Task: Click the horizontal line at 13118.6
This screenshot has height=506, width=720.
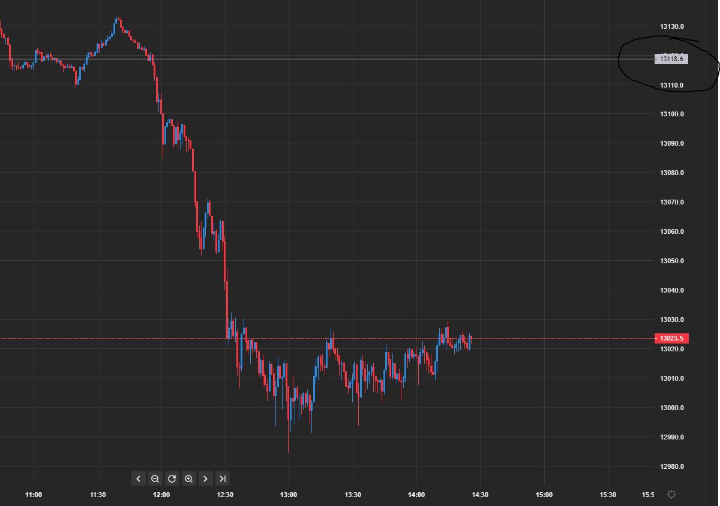Action: click(360, 59)
